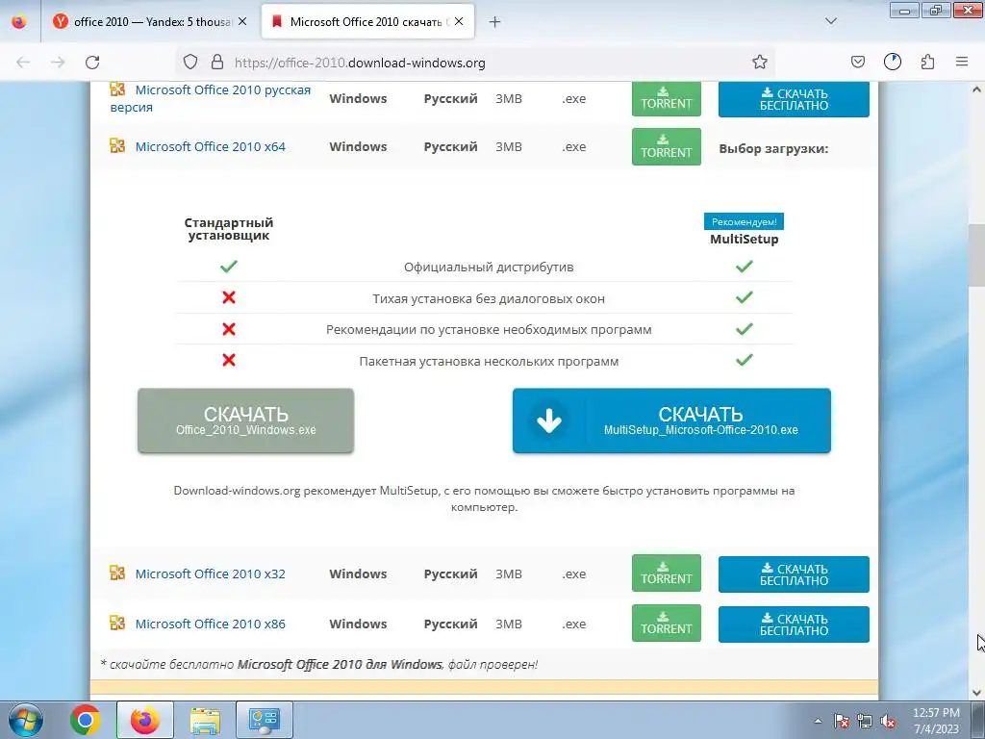Open Windows Explorer from the taskbar
Viewport: 985px width, 739px height.
click(x=205, y=720)
